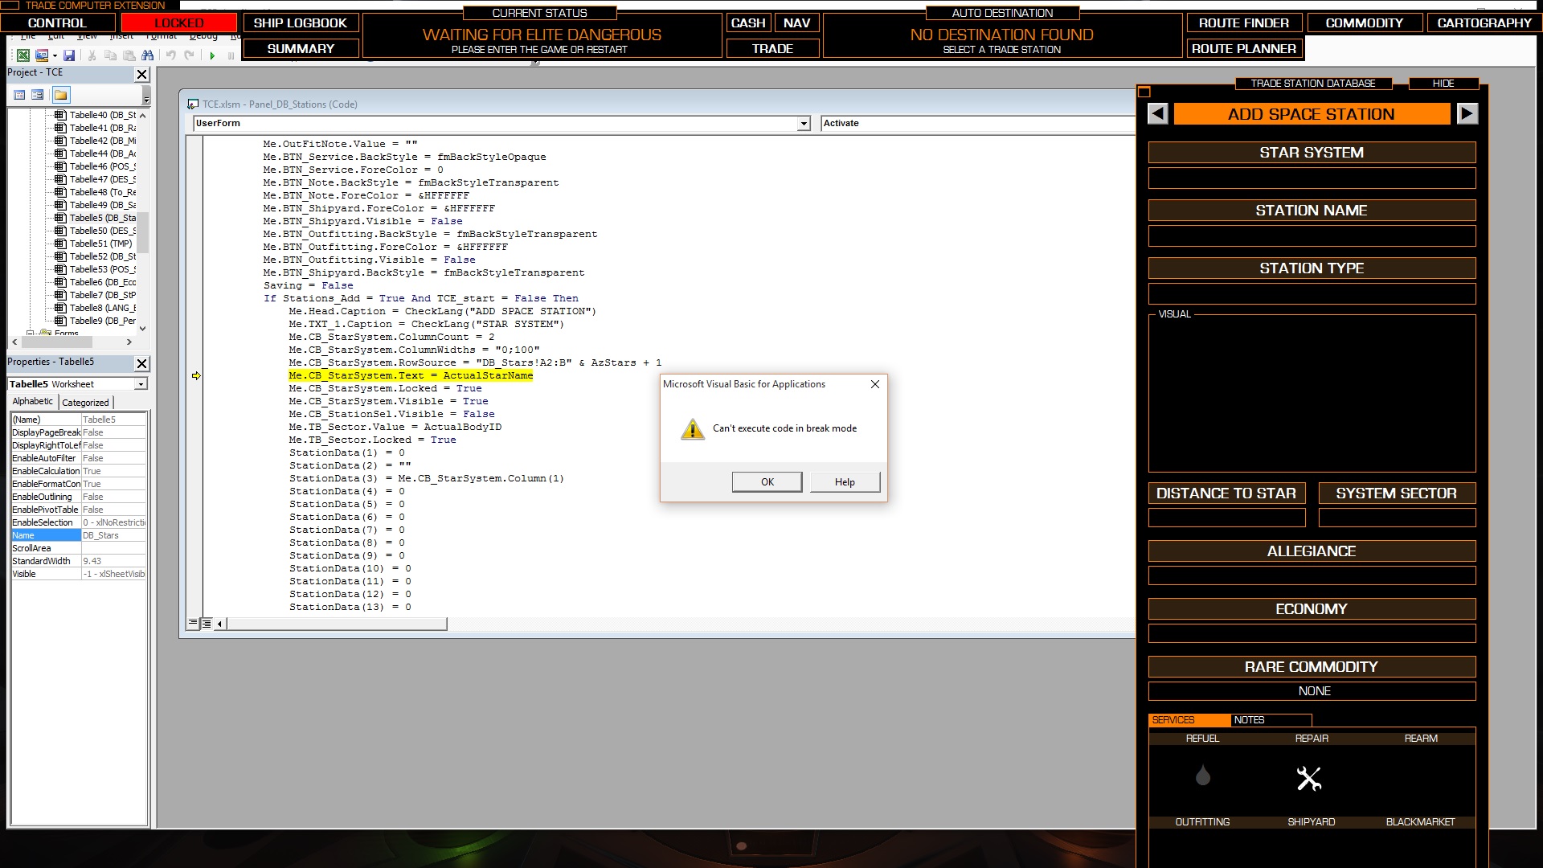The height and width of the screenshot is (868, 1543).
Task: Open the CARTOGRAPHY panel
Action: [x=1484, y=23]
